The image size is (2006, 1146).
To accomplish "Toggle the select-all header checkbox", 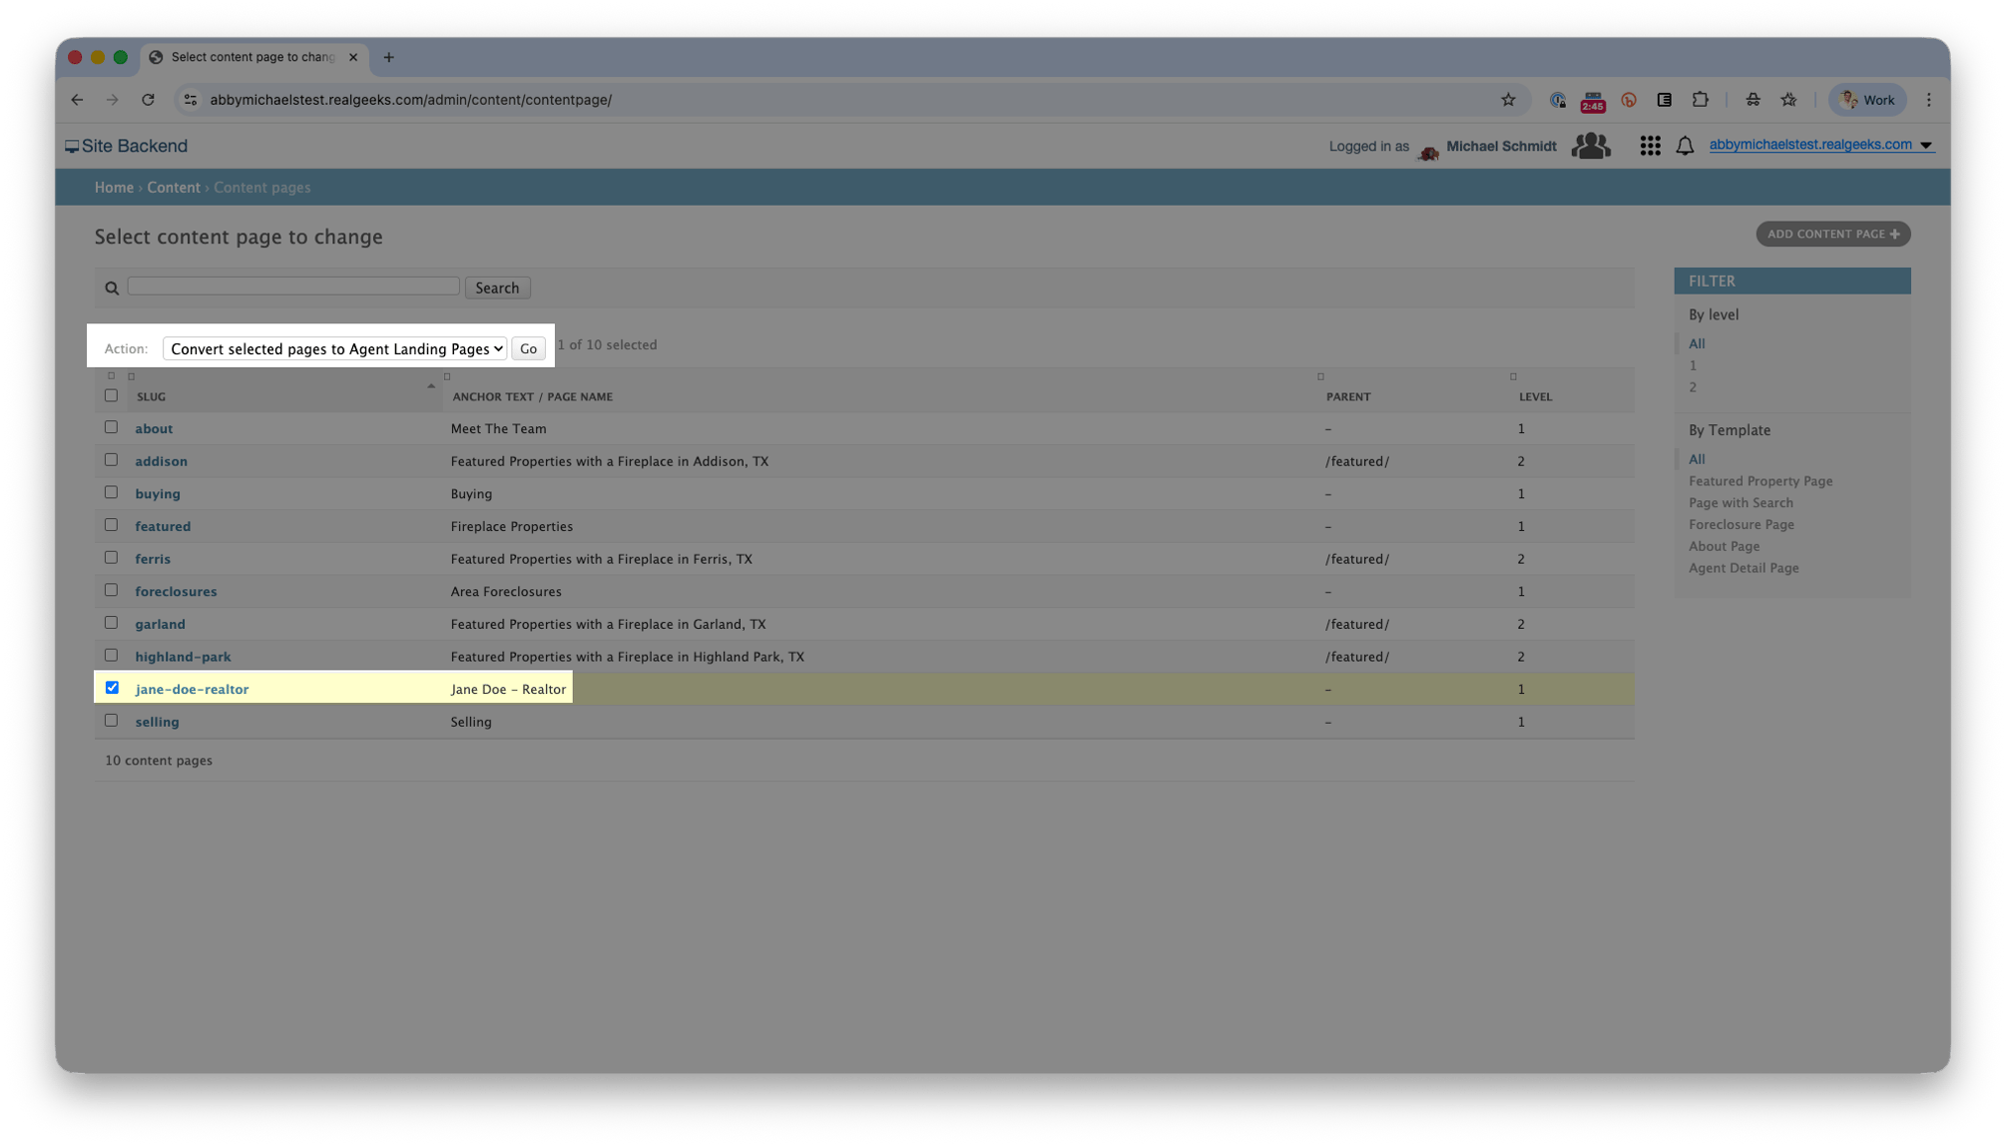I will (112, 395).
